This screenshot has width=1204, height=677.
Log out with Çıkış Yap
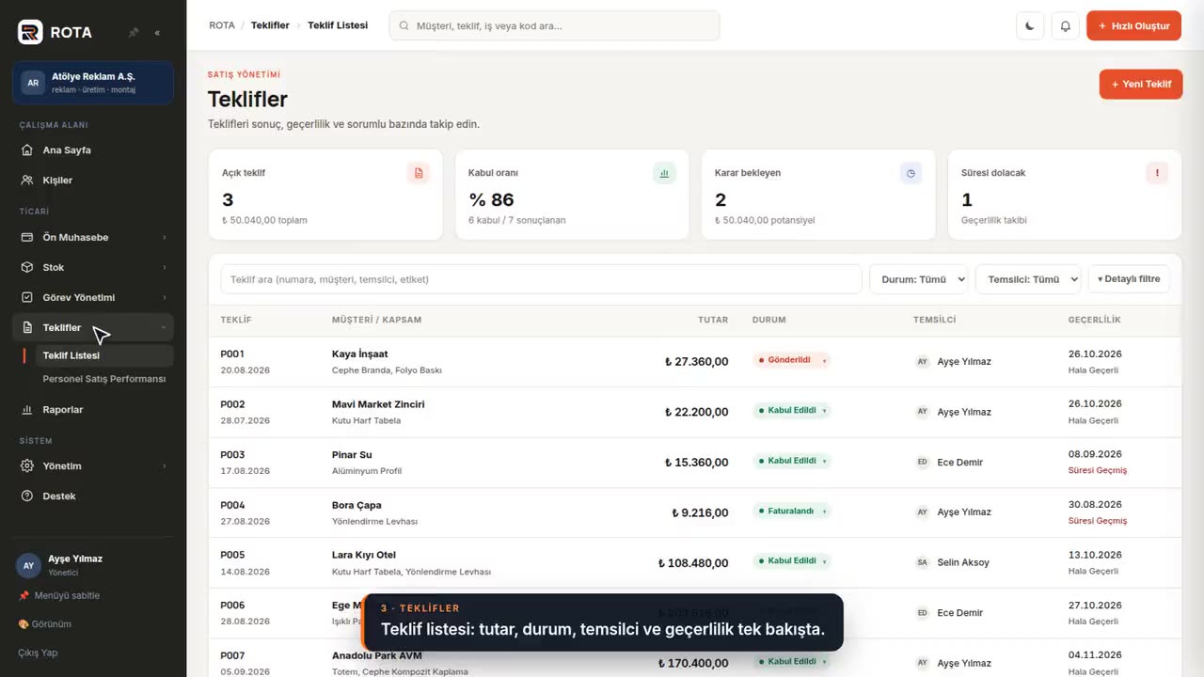(38, 653)
